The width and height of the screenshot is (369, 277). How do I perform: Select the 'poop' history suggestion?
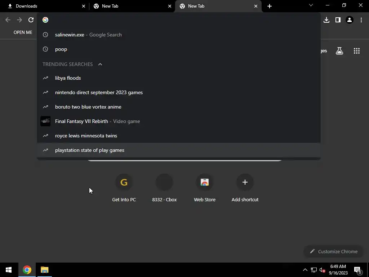[179, 49]
